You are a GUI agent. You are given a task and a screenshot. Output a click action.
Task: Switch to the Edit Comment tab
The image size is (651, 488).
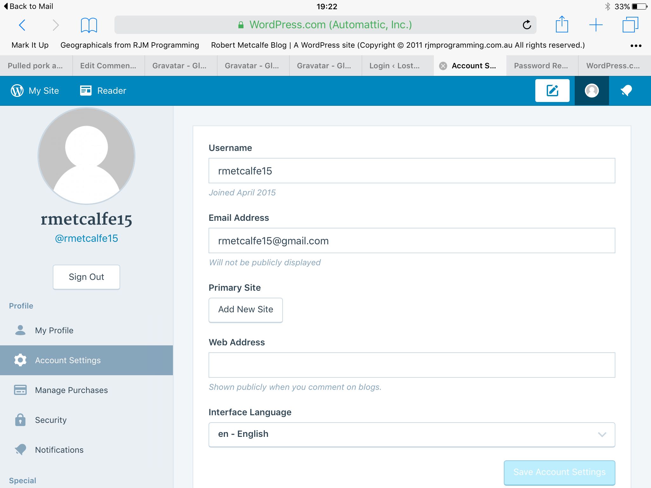tap(108, 66)
